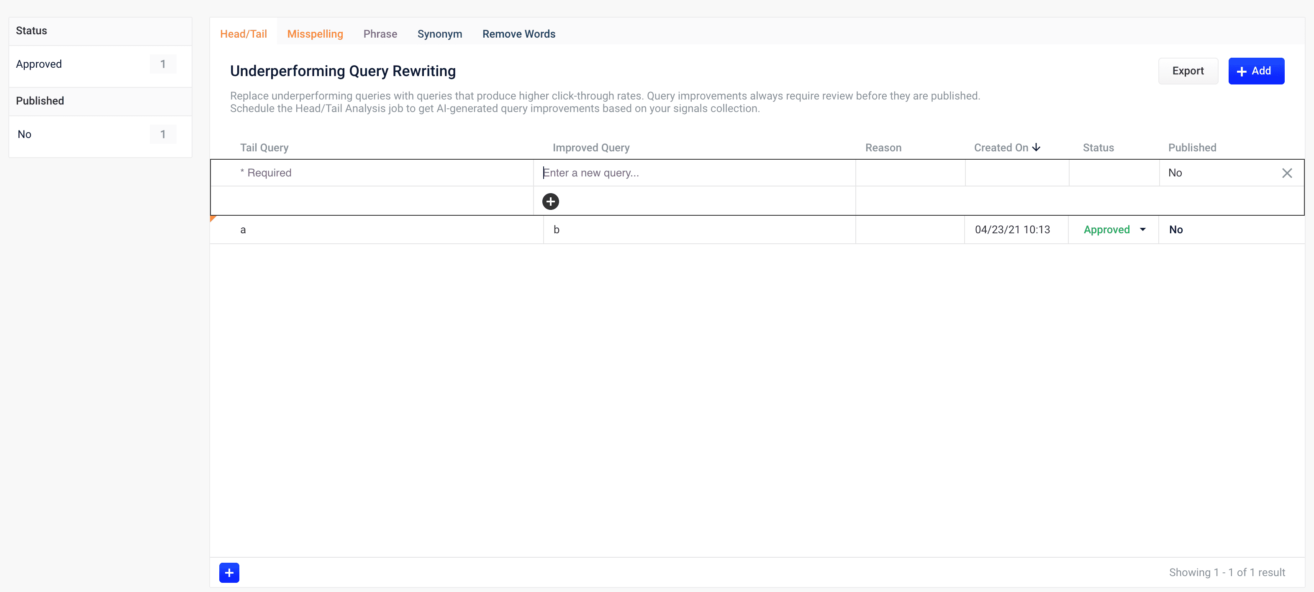Click blue plus button at bottom left
Image resolution: width=1314 pixels, height=592 pixels.
click(229, 572)
